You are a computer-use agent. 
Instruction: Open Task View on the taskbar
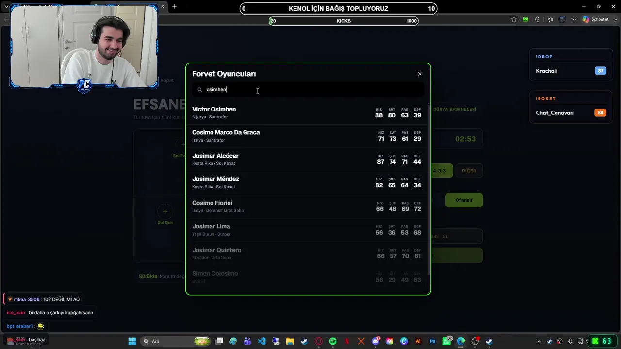click(x=219, y=341)
